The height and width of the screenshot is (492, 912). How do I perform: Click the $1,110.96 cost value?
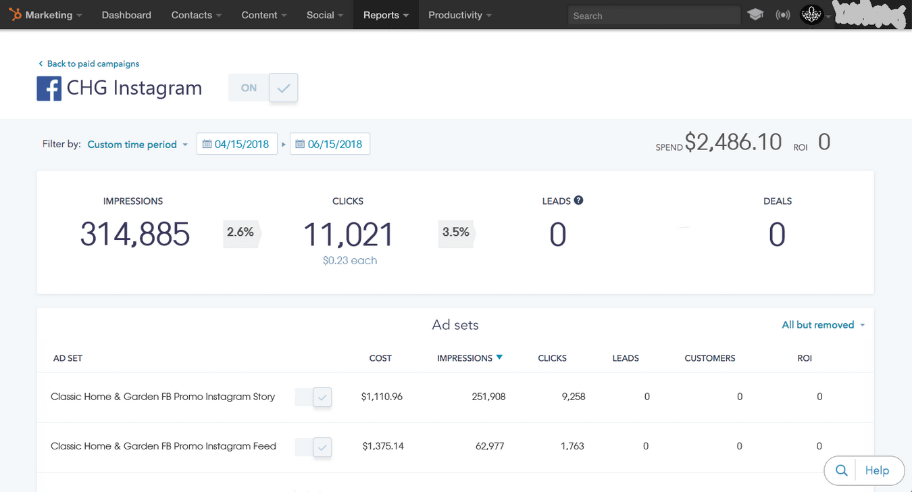pyautogui.click(x=382, y=397)
